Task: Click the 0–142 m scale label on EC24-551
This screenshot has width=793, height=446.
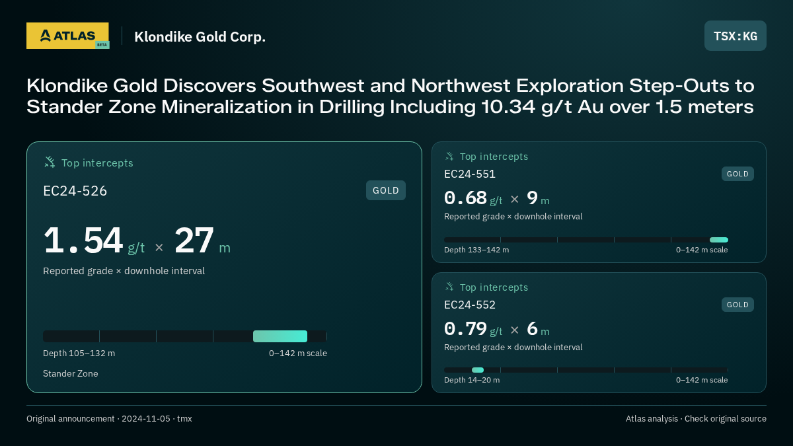Action: tap(702, 250)
